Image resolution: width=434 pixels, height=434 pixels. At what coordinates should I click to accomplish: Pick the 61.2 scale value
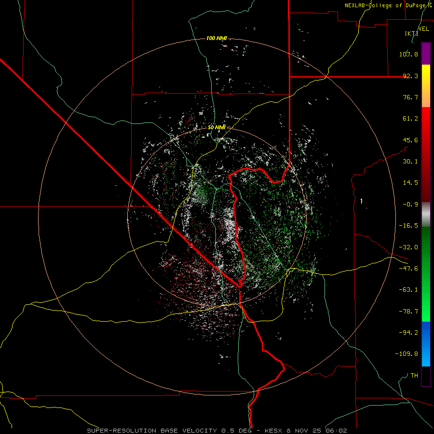point(410,119)
